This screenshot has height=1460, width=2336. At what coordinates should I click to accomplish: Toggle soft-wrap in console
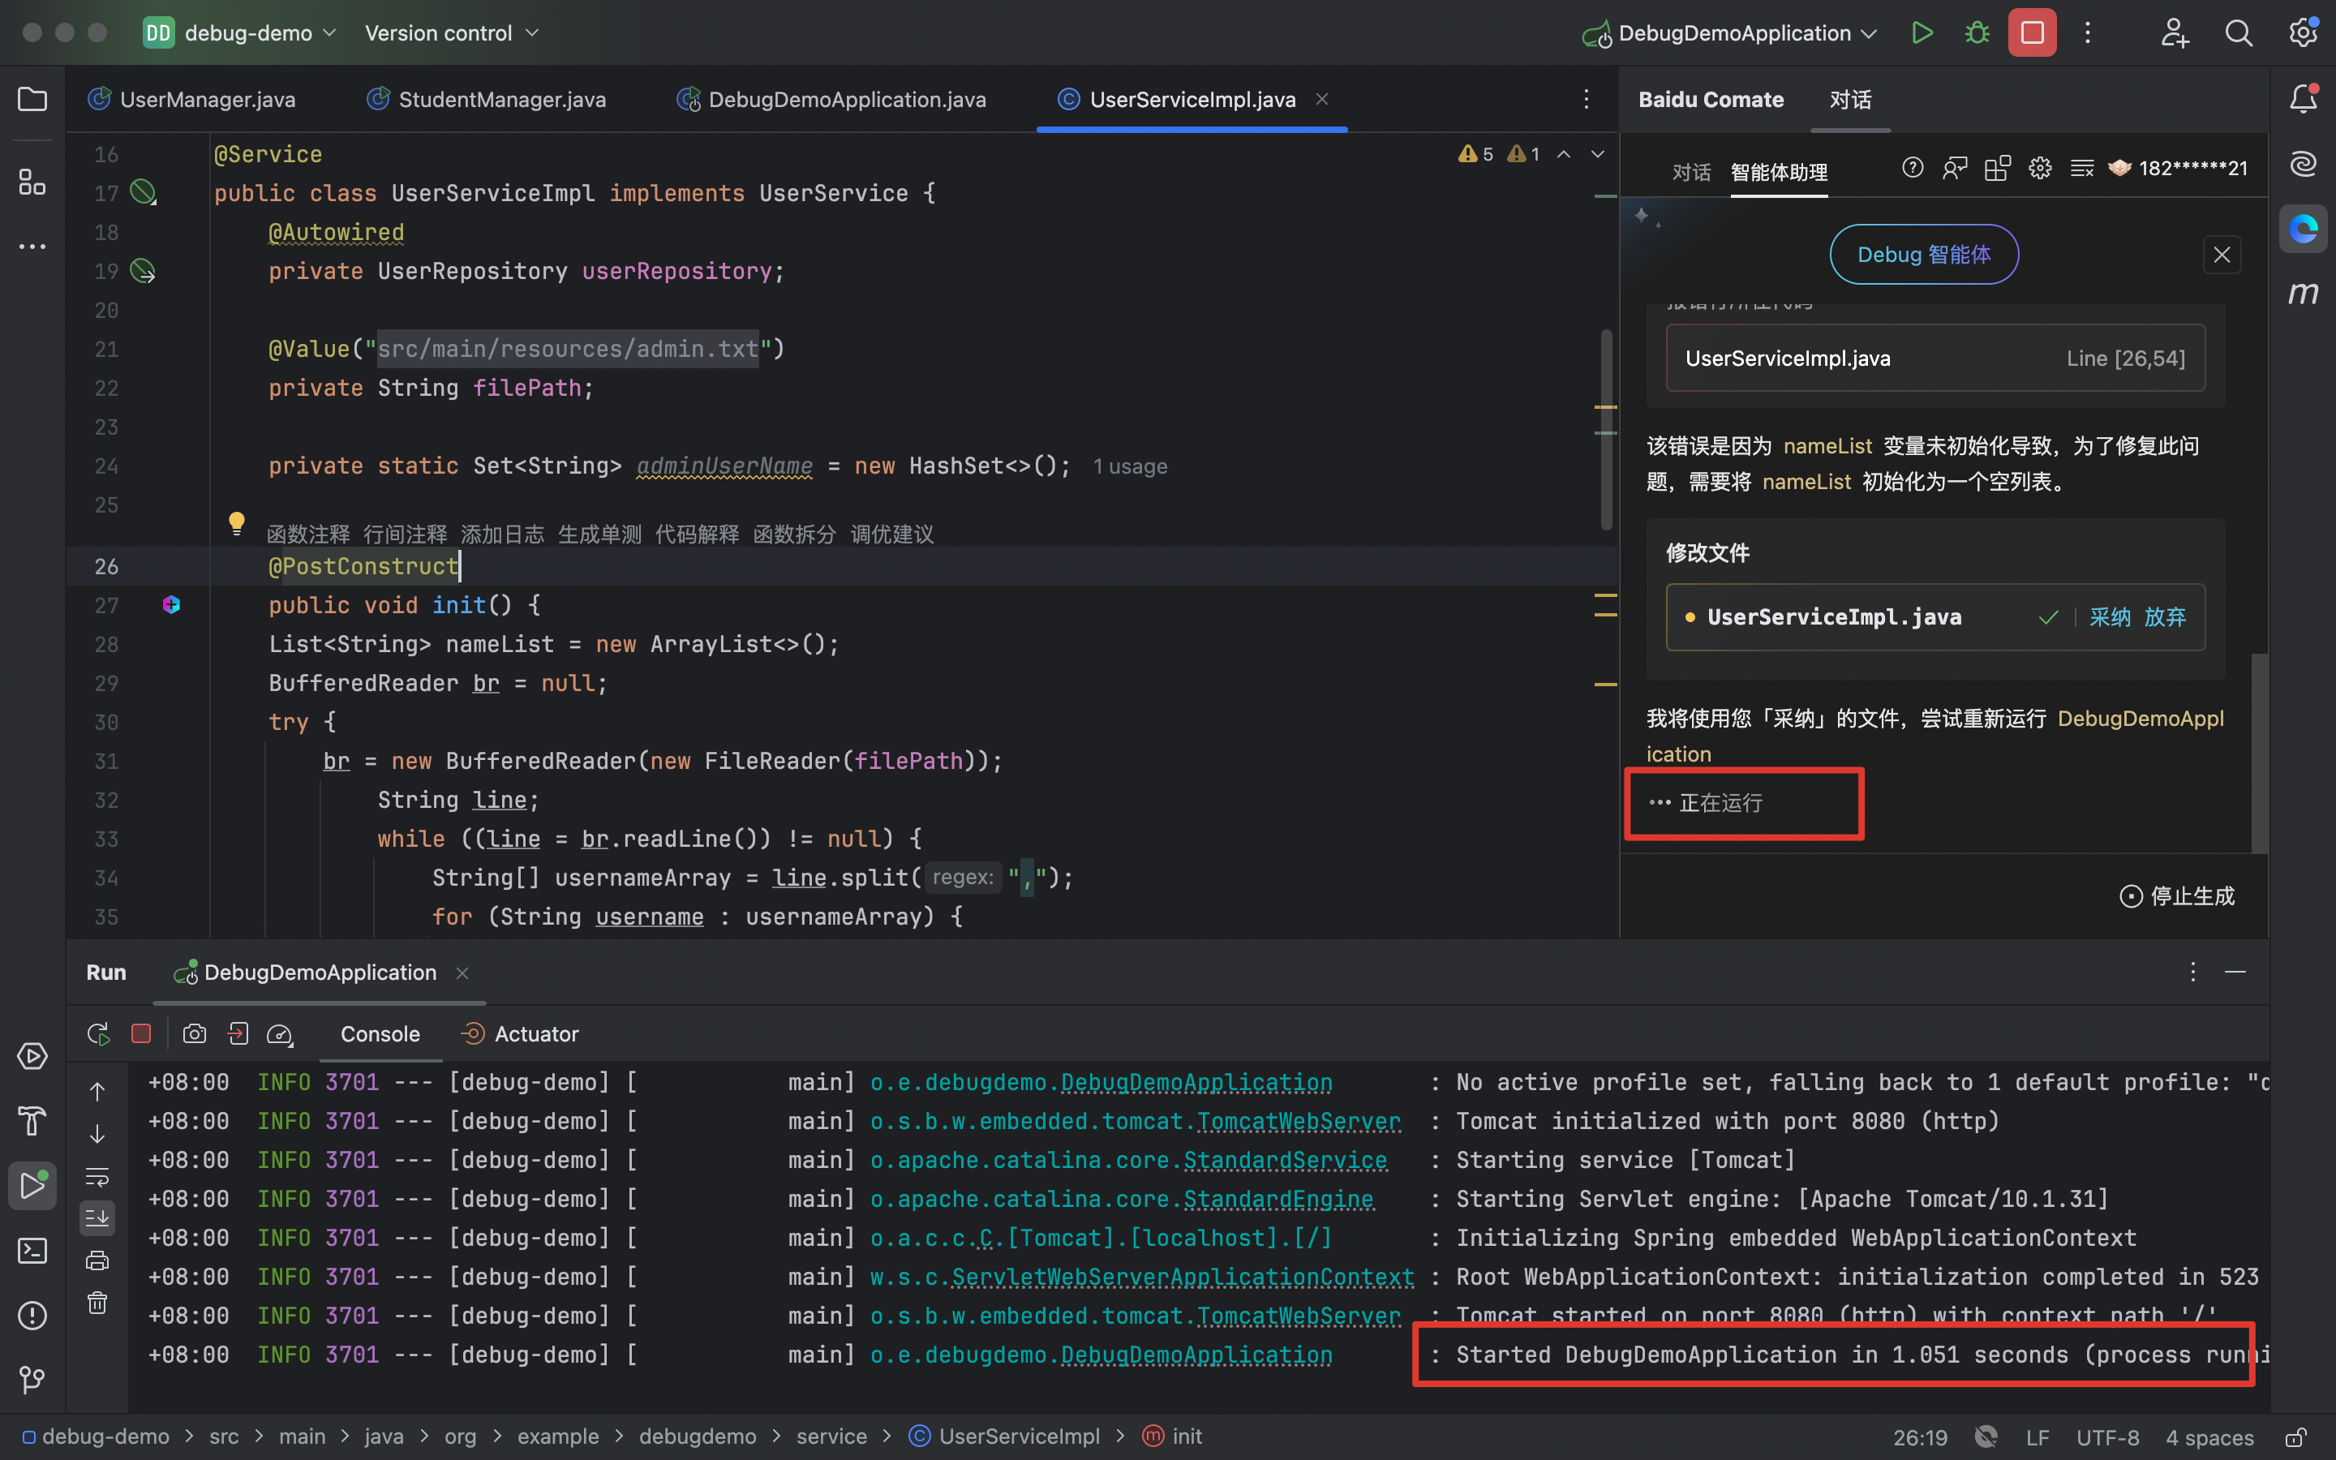[97, 1176]
